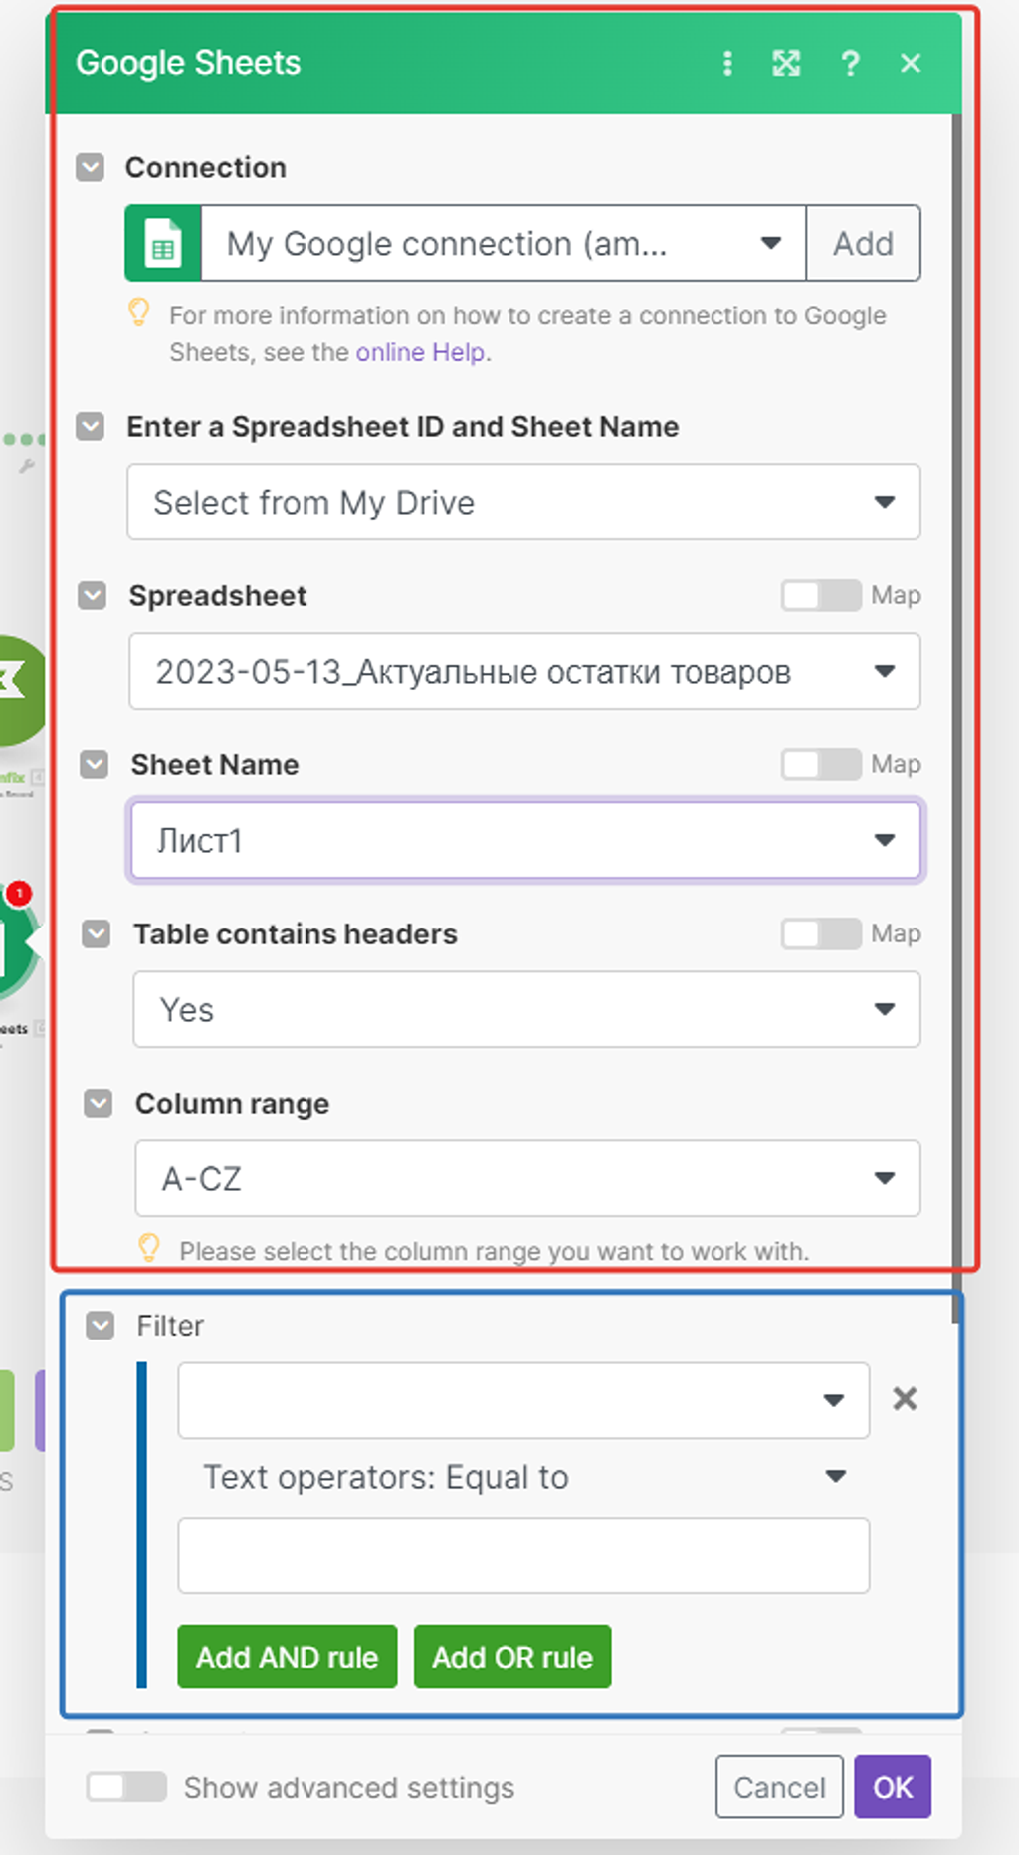Collapse the Column range section chevron
The height and width of the screenshot is (1855, 1019).
[x=99, y=1103]
